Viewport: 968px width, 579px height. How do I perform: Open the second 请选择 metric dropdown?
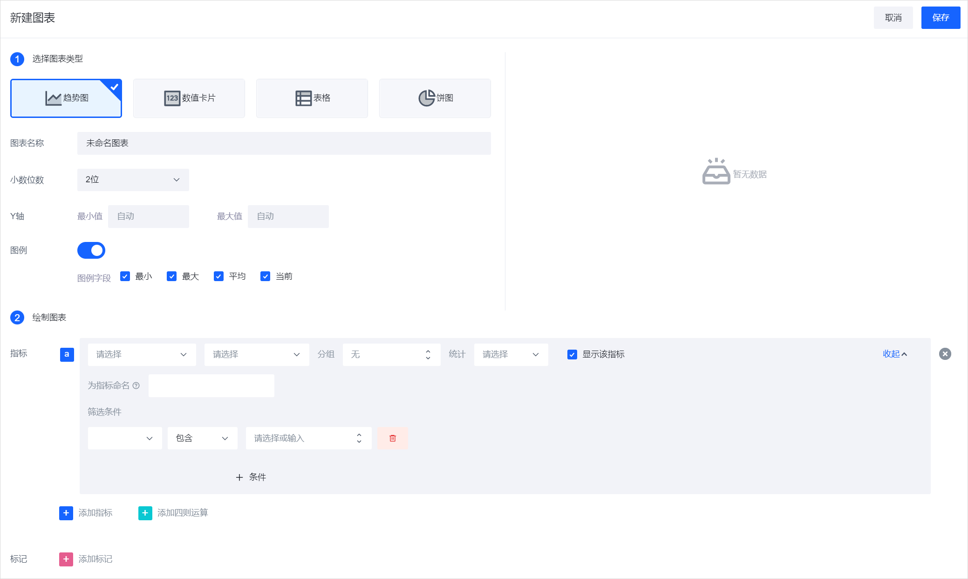(x=257, y=355)
